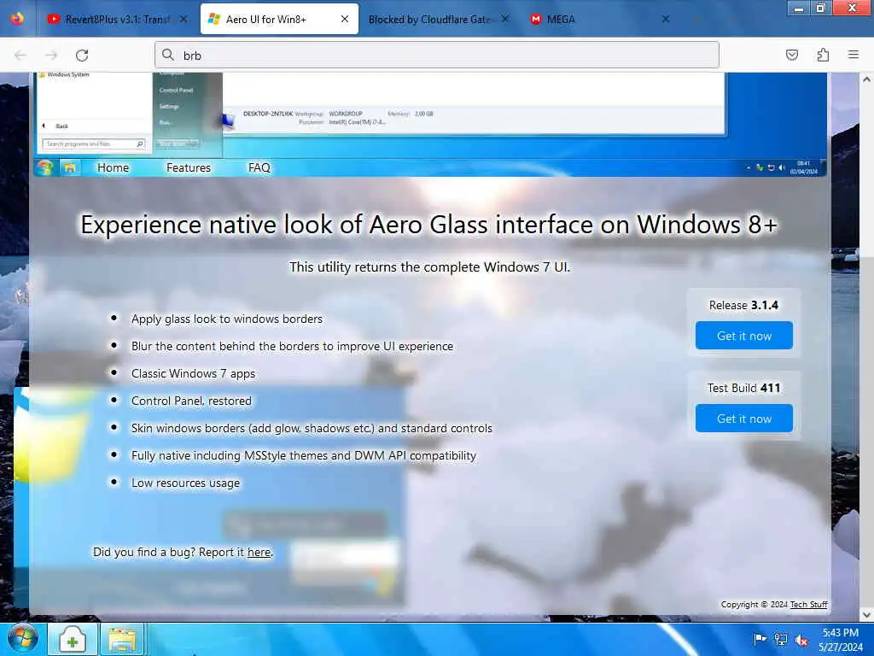This screenshot has height=656, width=874.
Task: Close the Cloudflare Gateway tab
Action: point(505,19)
